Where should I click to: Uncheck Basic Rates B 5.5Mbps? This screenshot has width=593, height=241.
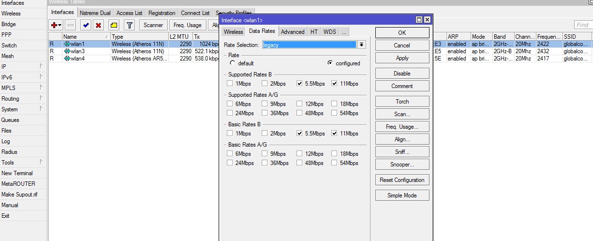(299, 133)
